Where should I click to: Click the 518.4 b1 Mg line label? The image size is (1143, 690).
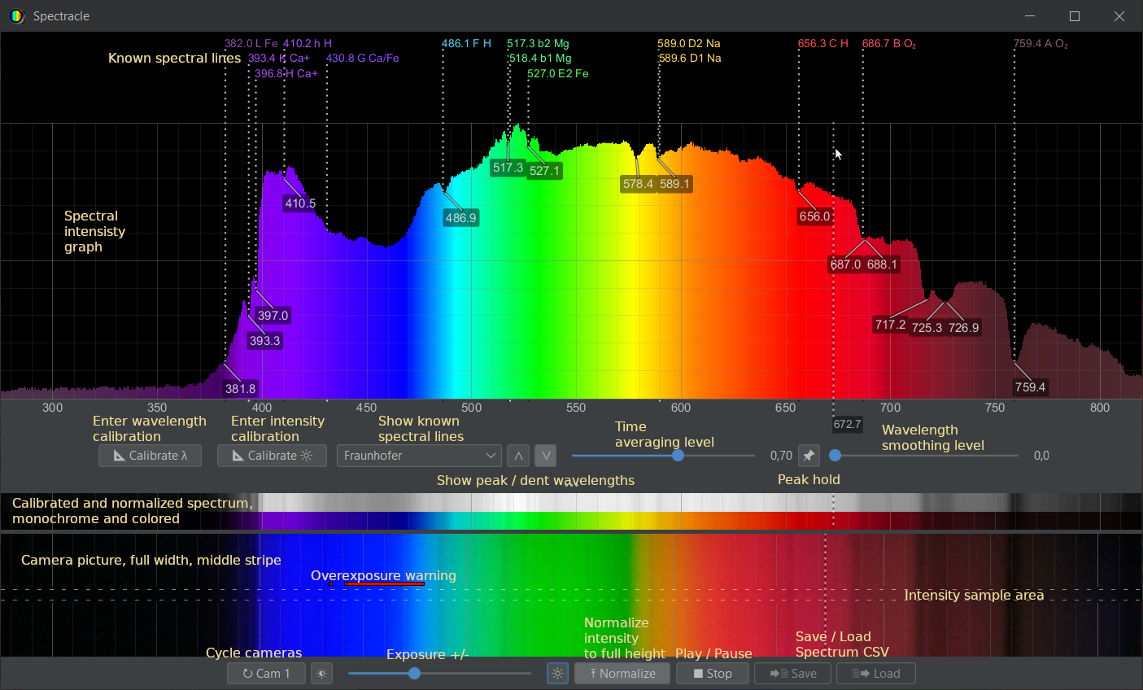540,59
